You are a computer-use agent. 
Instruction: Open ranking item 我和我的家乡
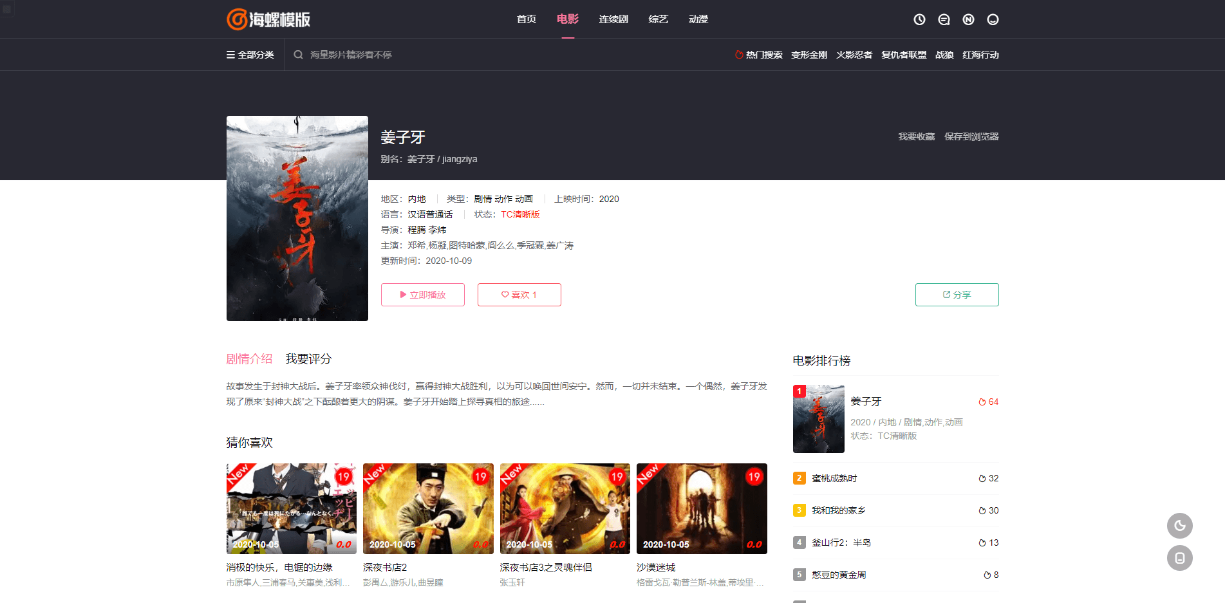[x=839, y=510]
